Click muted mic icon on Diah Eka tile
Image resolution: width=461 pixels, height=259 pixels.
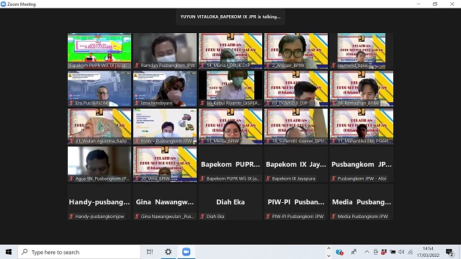(202, 217)
